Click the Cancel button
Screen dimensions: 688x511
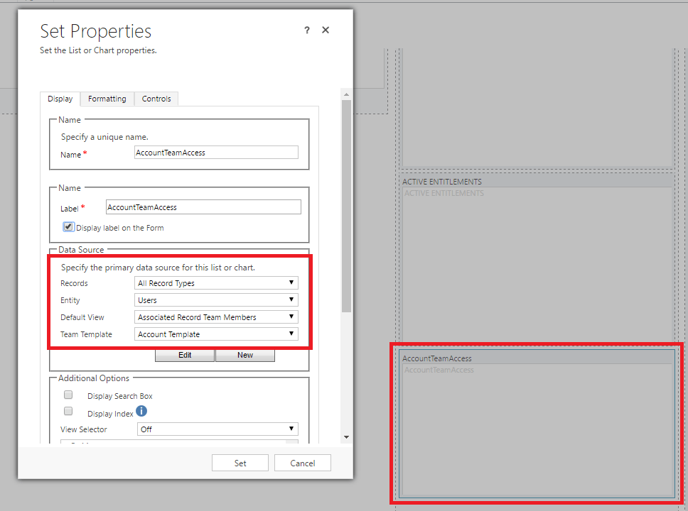303,463
